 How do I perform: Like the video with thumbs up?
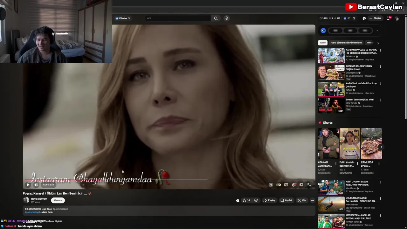[246, 200]
